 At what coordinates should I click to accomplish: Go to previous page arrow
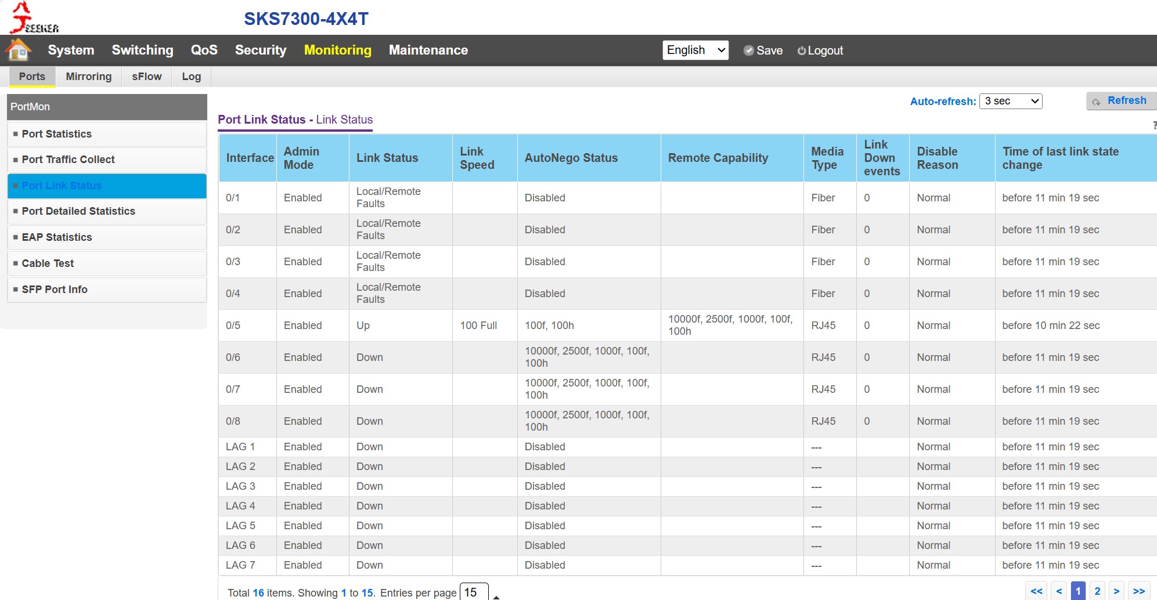coord(1059,591)
